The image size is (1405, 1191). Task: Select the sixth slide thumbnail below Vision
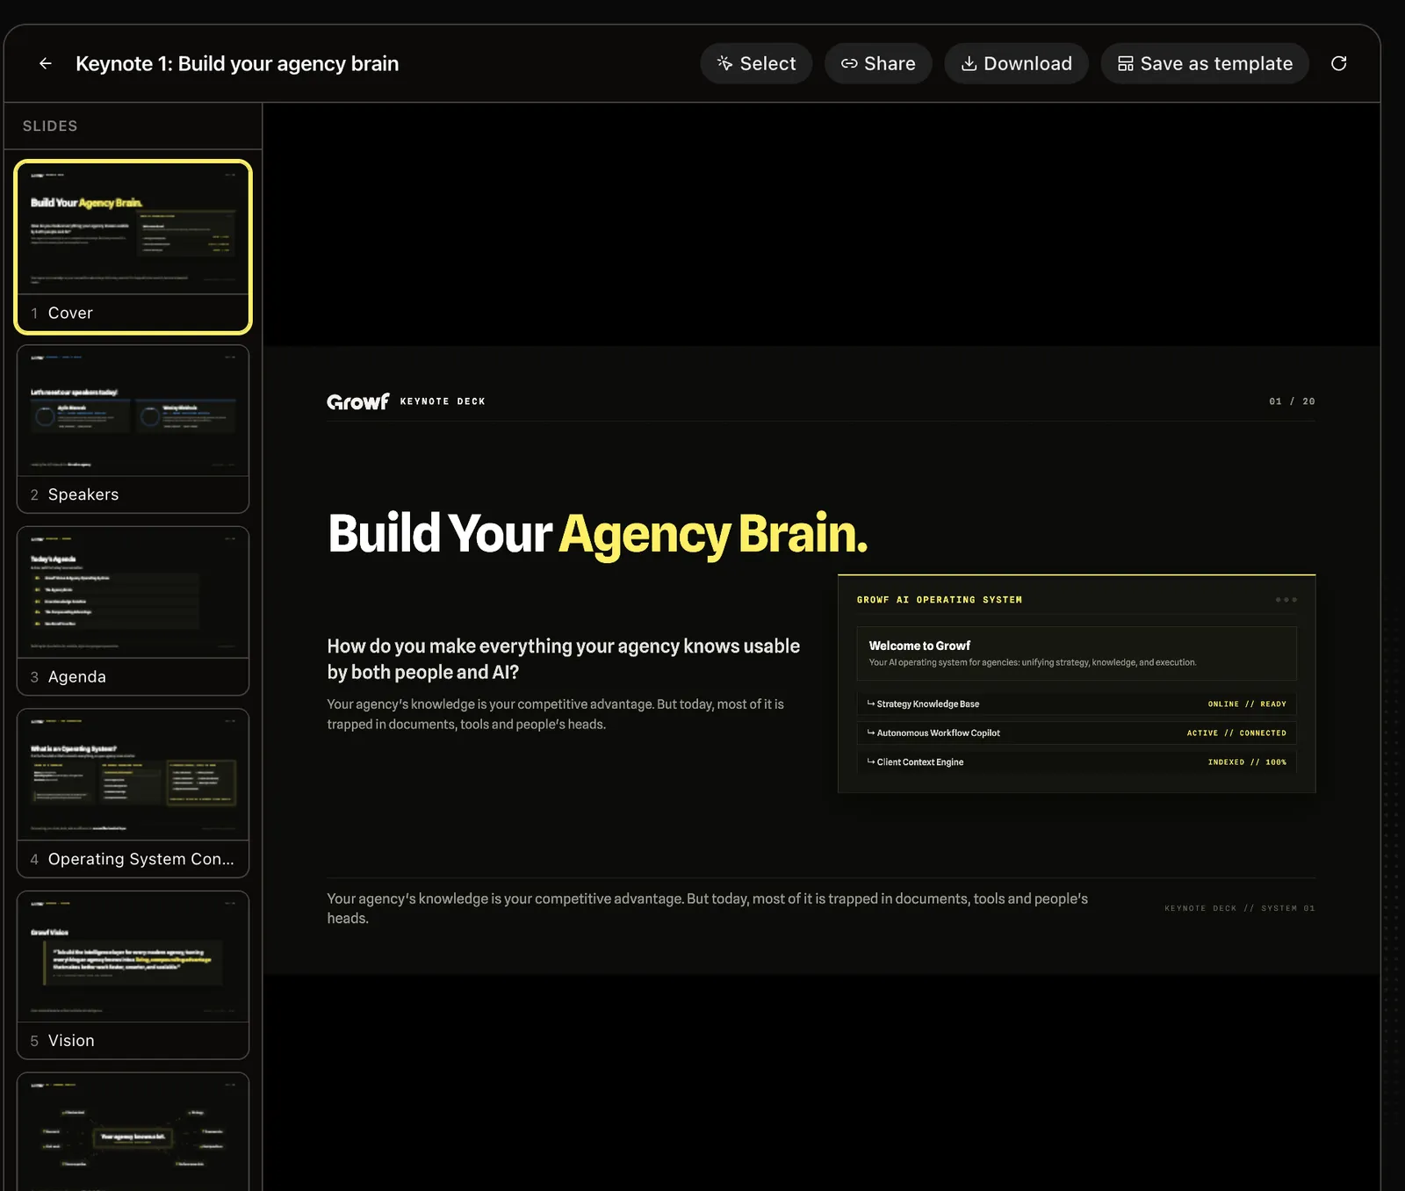(x=133, y=1131)
